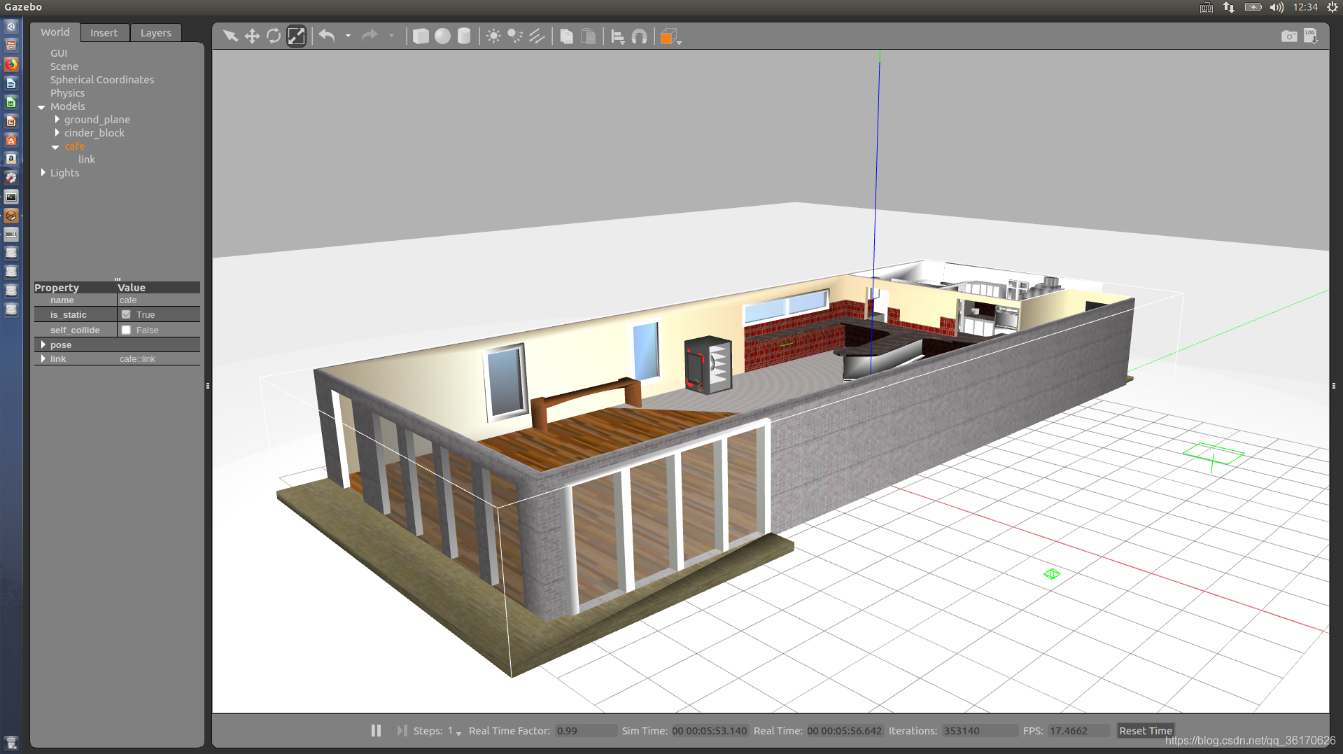1343x754 pixels.
Task: Select the translate mode tool
Action: [252, 36]
